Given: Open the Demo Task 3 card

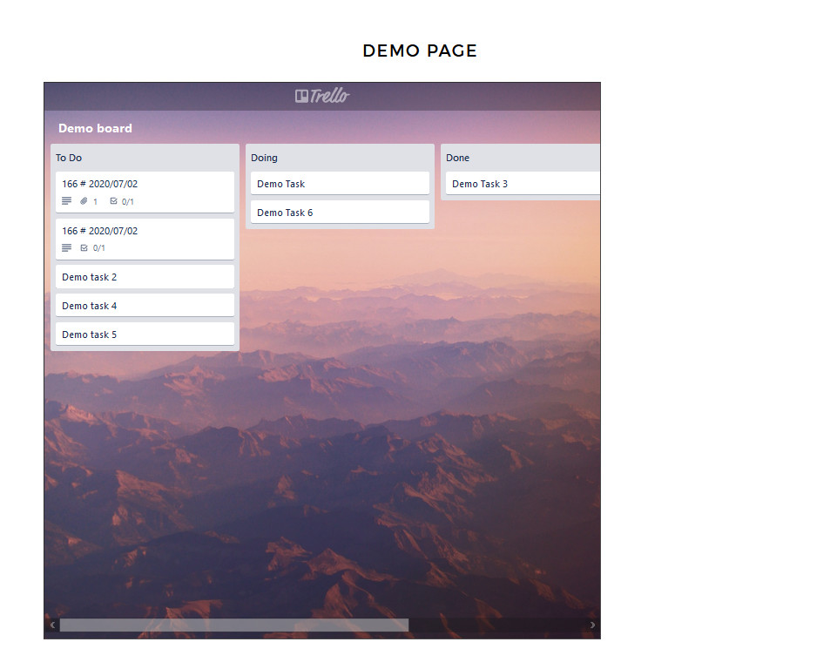Looking at the screenshot, I should [523, 184].
